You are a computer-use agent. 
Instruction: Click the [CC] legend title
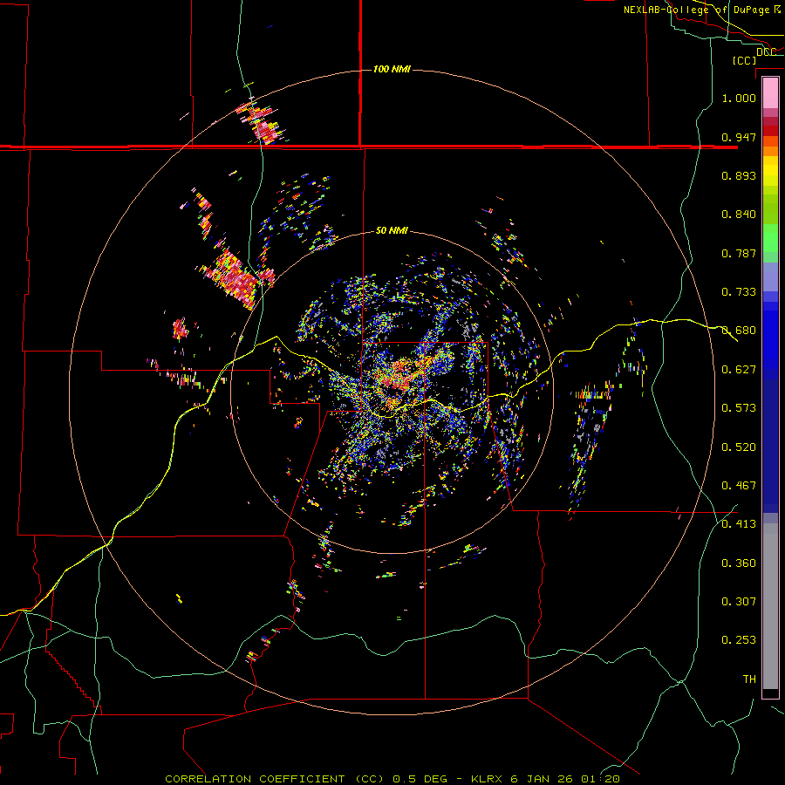(744, 60)
